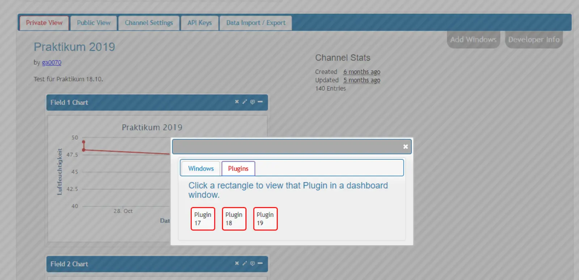Select the Plugin 19 rectangle

[265, 219]
